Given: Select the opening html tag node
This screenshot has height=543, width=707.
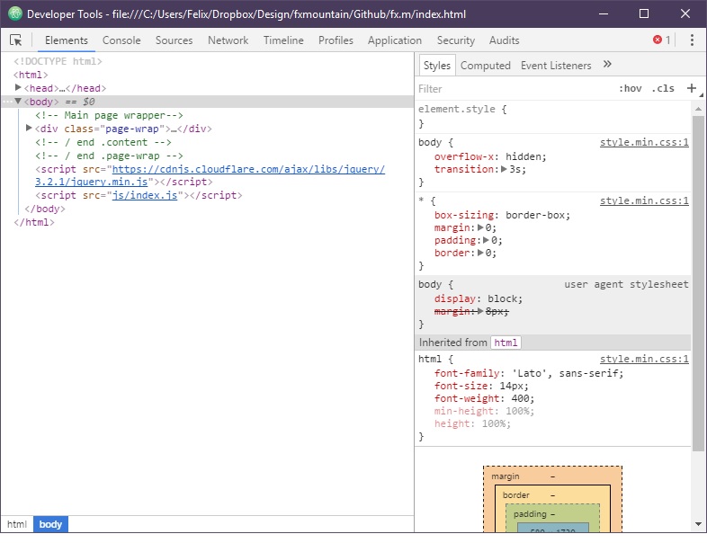Looking at the screenshot, I should 31,75.
